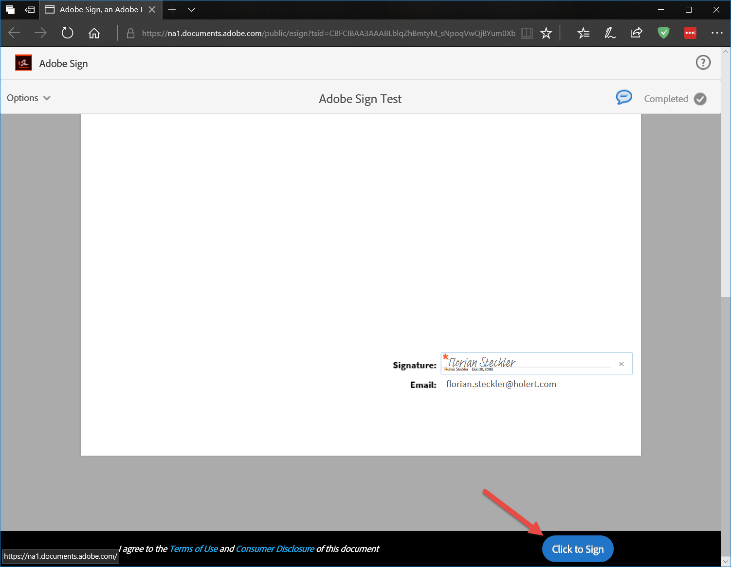Click the add notes pen icon
Screen dimensions: 731x567
coord(610,33)
